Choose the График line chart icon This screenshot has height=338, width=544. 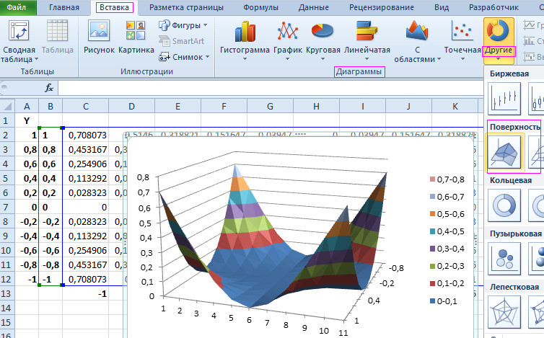(289, 32)
